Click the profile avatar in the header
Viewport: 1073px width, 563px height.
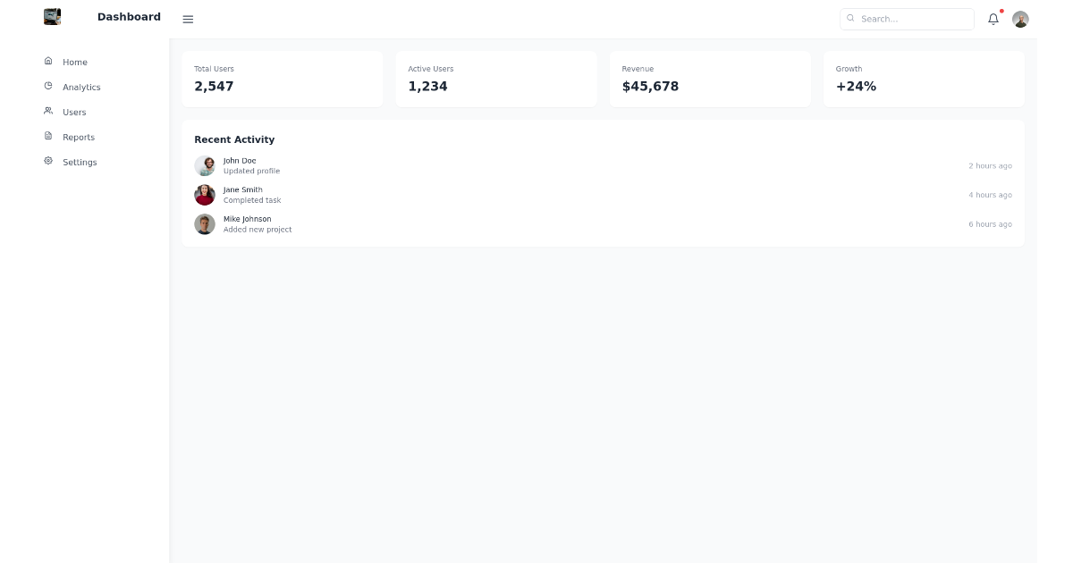(x=1020, y=19)
